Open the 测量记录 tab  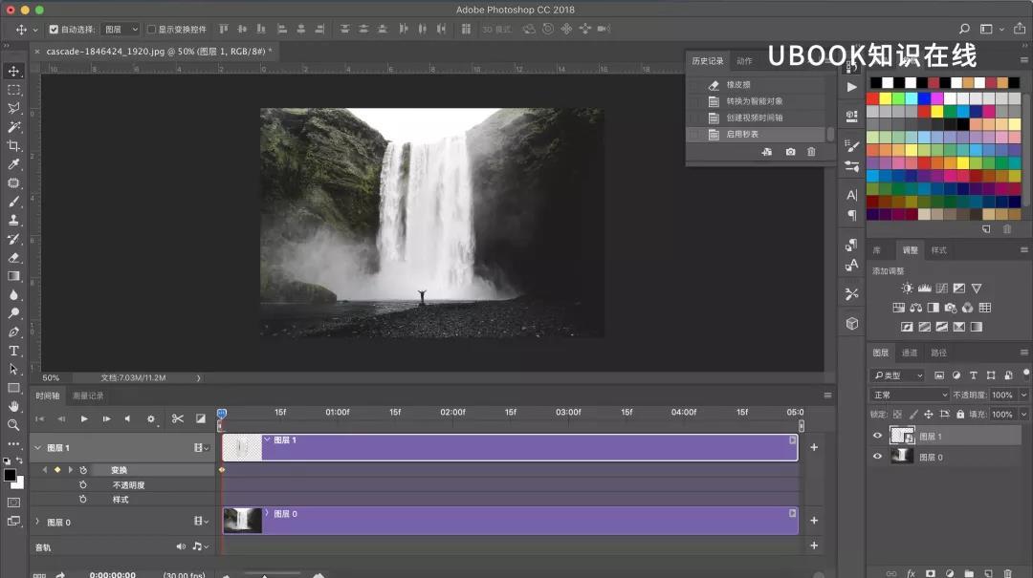click(88, 396)
